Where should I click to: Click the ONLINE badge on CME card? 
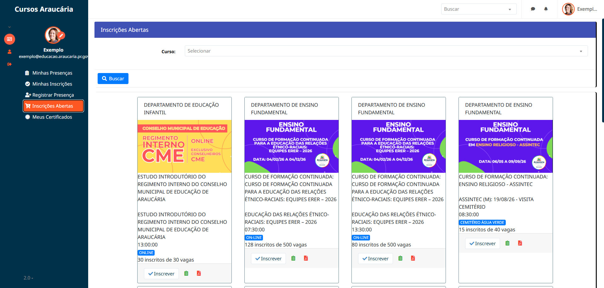point(146,253)
